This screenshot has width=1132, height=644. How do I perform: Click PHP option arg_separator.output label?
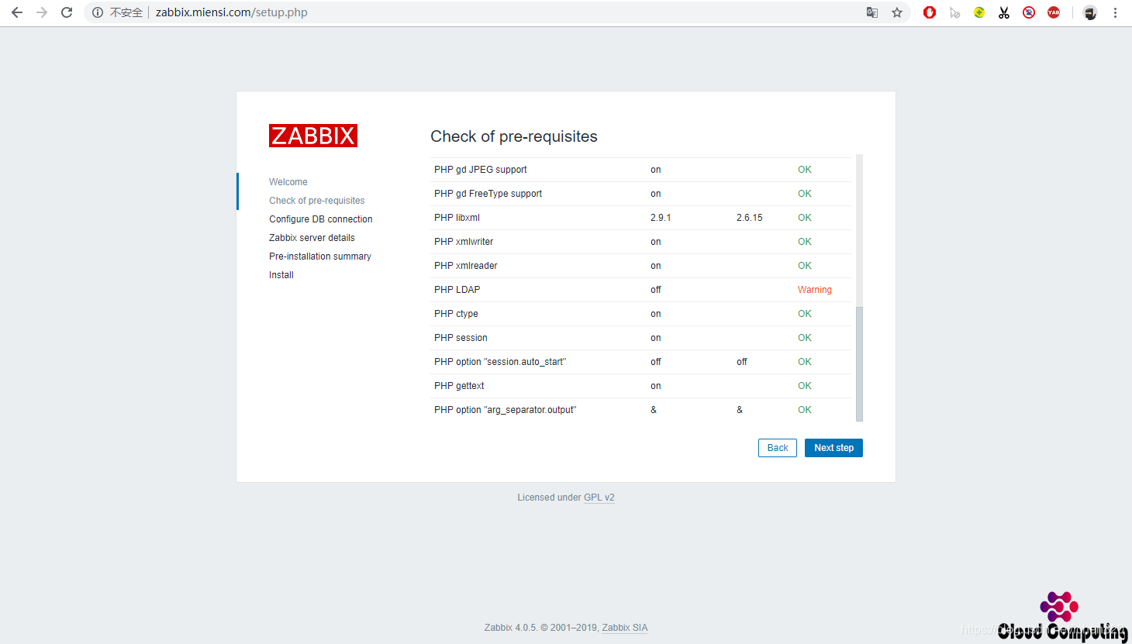coord(506,410)
